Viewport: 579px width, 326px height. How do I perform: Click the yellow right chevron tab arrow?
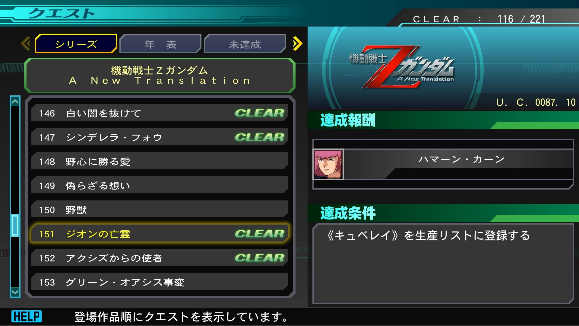tap(297, 44)
